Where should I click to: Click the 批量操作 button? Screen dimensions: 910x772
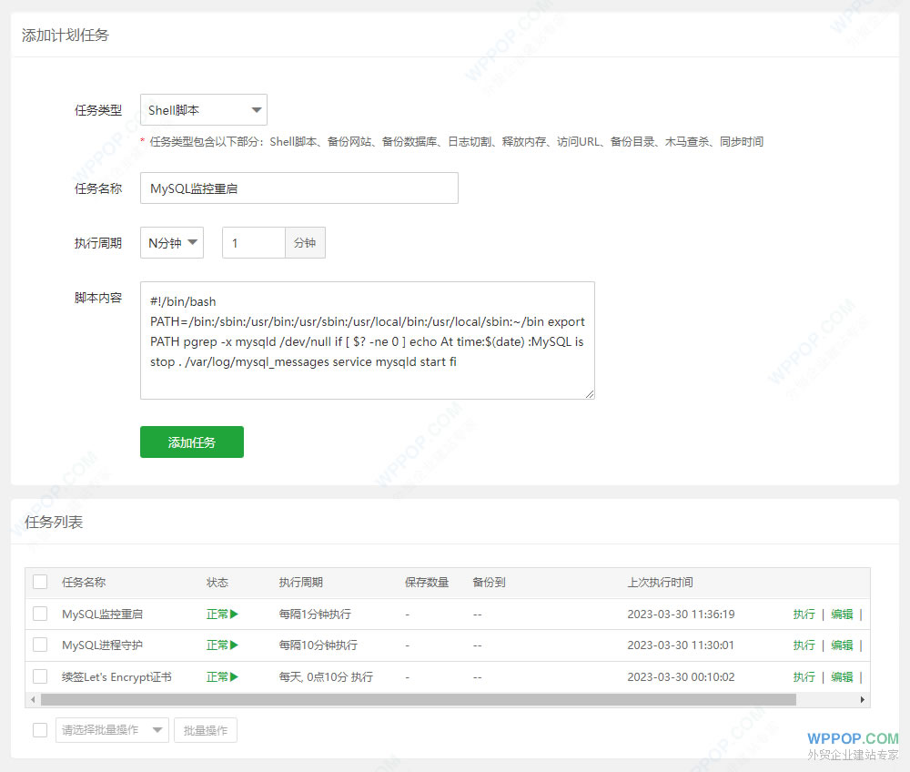click(206, 730)
